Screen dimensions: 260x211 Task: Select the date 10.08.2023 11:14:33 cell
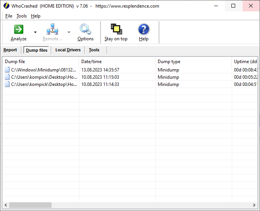tap(100, 84)
